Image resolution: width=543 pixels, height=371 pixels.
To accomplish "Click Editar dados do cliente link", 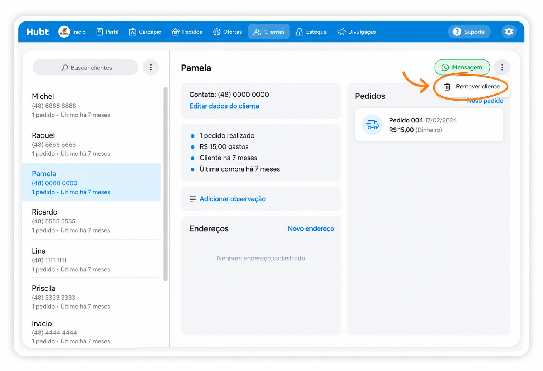I will tap(224, 106).
